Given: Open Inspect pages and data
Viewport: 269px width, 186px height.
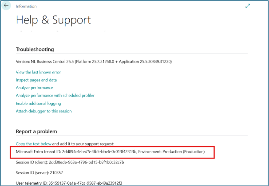Looking at the screenshot, I should pos(36,80).
